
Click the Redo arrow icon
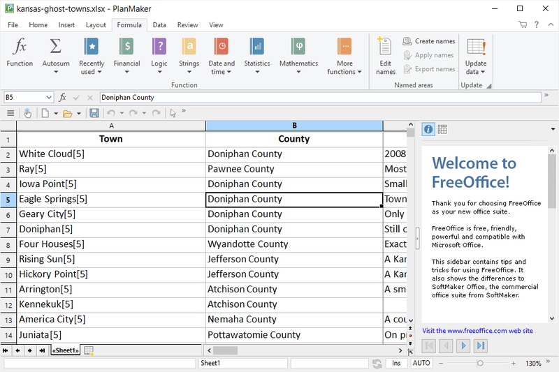tap(133, 113)
